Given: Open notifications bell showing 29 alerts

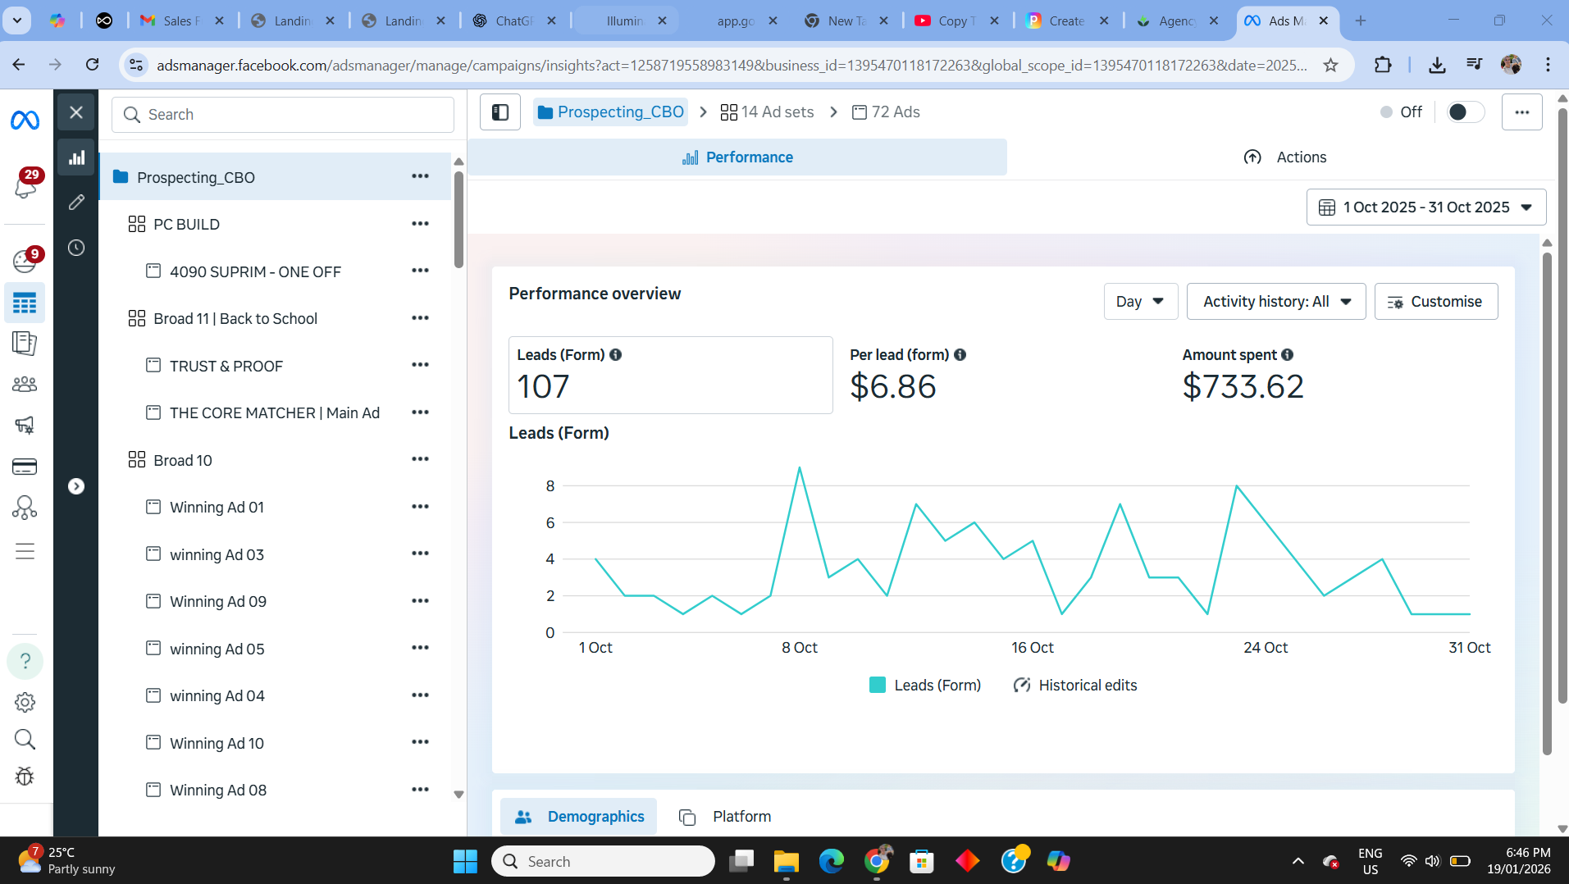Looking at the screenshot, I should point(25,189).
